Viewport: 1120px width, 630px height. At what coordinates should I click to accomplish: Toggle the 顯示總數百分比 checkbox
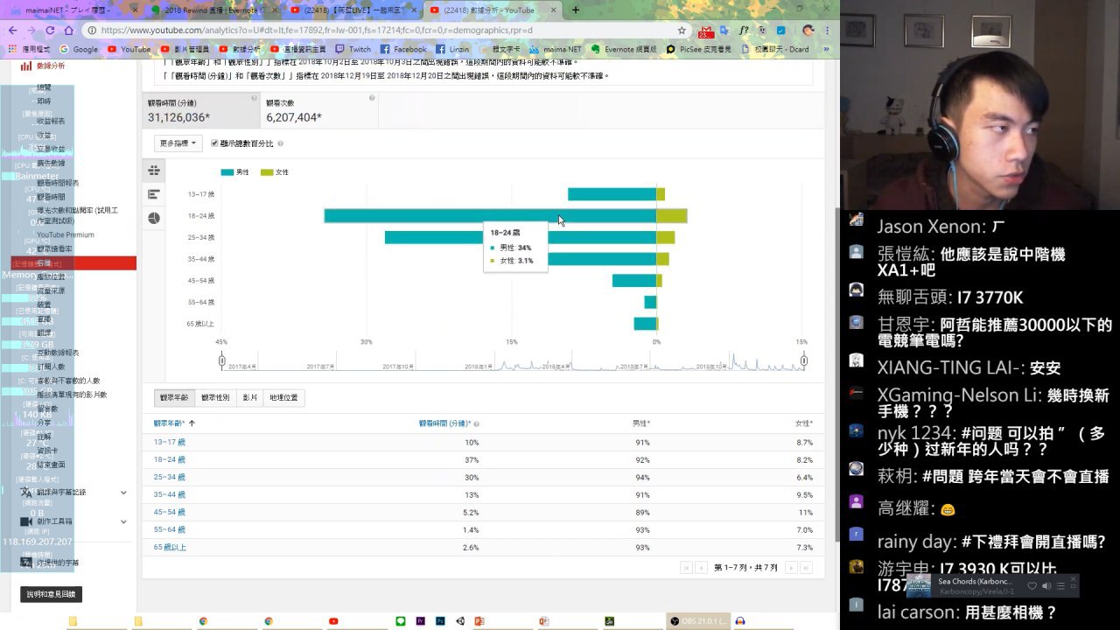click(214, 143)
